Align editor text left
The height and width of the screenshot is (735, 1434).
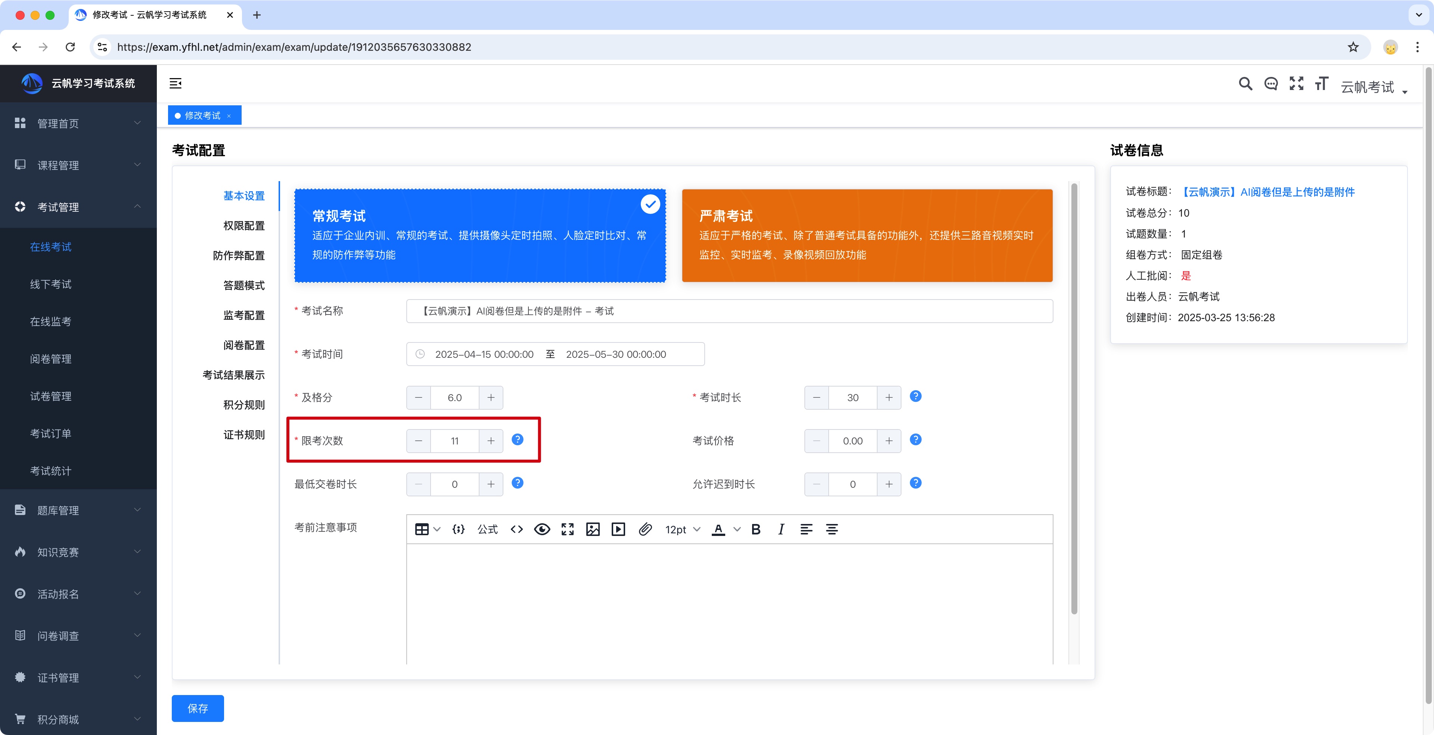pyautogui.click(x=806, y=530)
